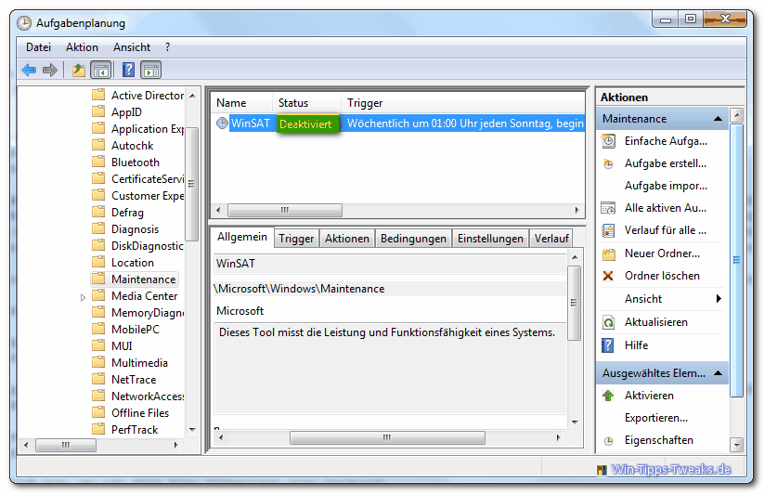
Task: Switch to the Trigger tab
Action: (x=296, y=239)
